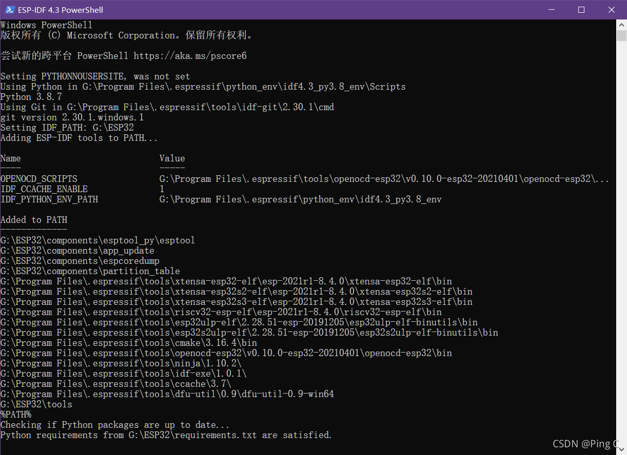Click the components\app_update path line
Image resolution: width=627 pixels, height=455 pixels.
click(x=77, y=251)
